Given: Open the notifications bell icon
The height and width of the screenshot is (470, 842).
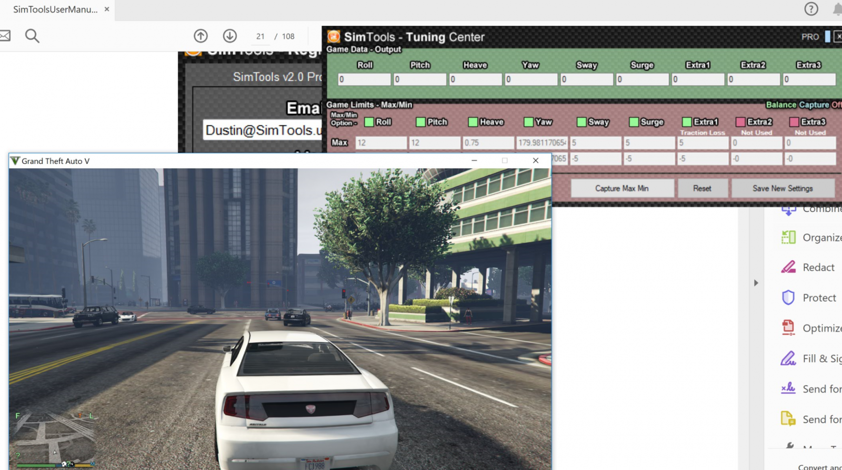Looking at the screenshot, I should (x=837, y=9).
